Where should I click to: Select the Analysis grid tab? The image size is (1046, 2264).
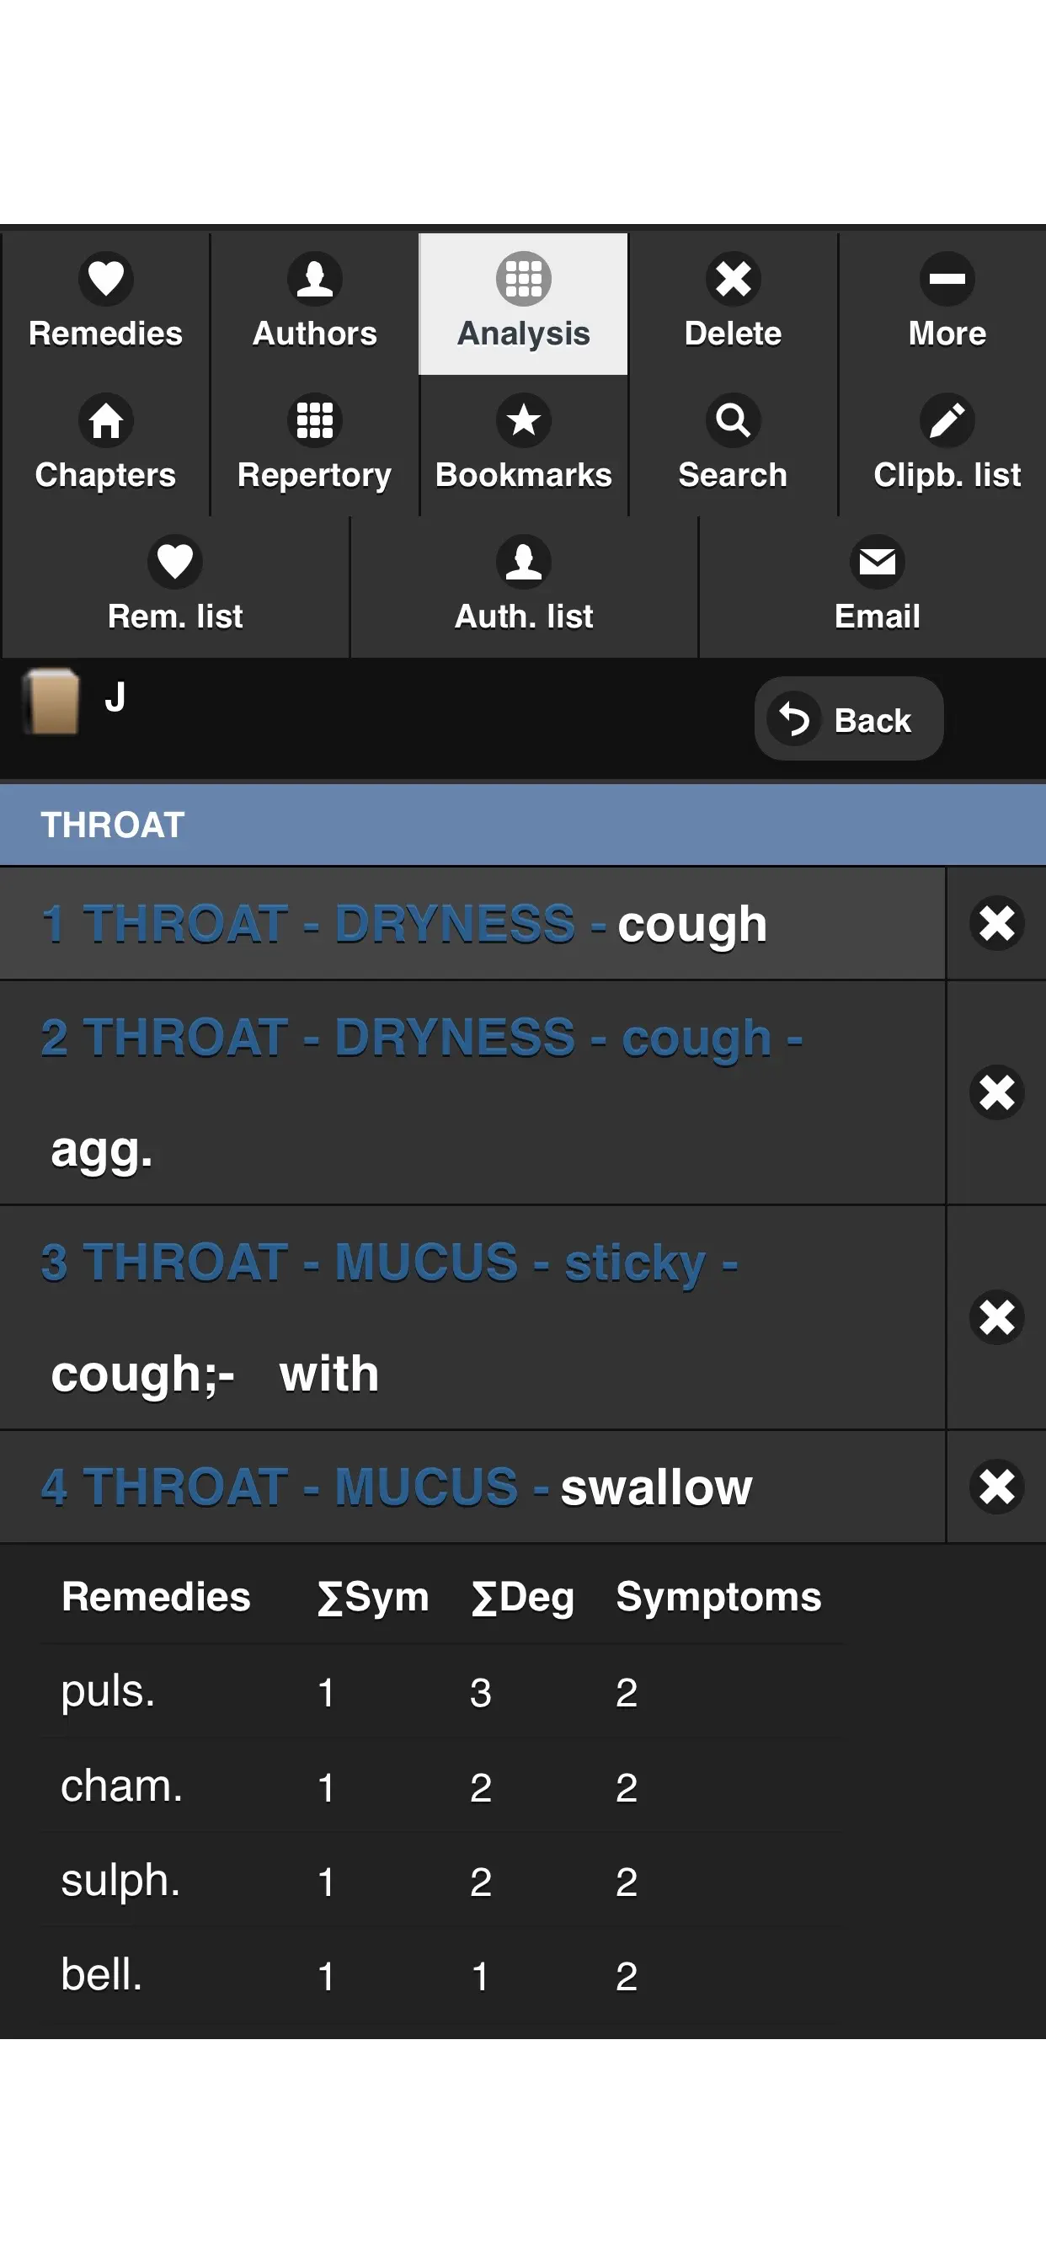coord(524,304)
